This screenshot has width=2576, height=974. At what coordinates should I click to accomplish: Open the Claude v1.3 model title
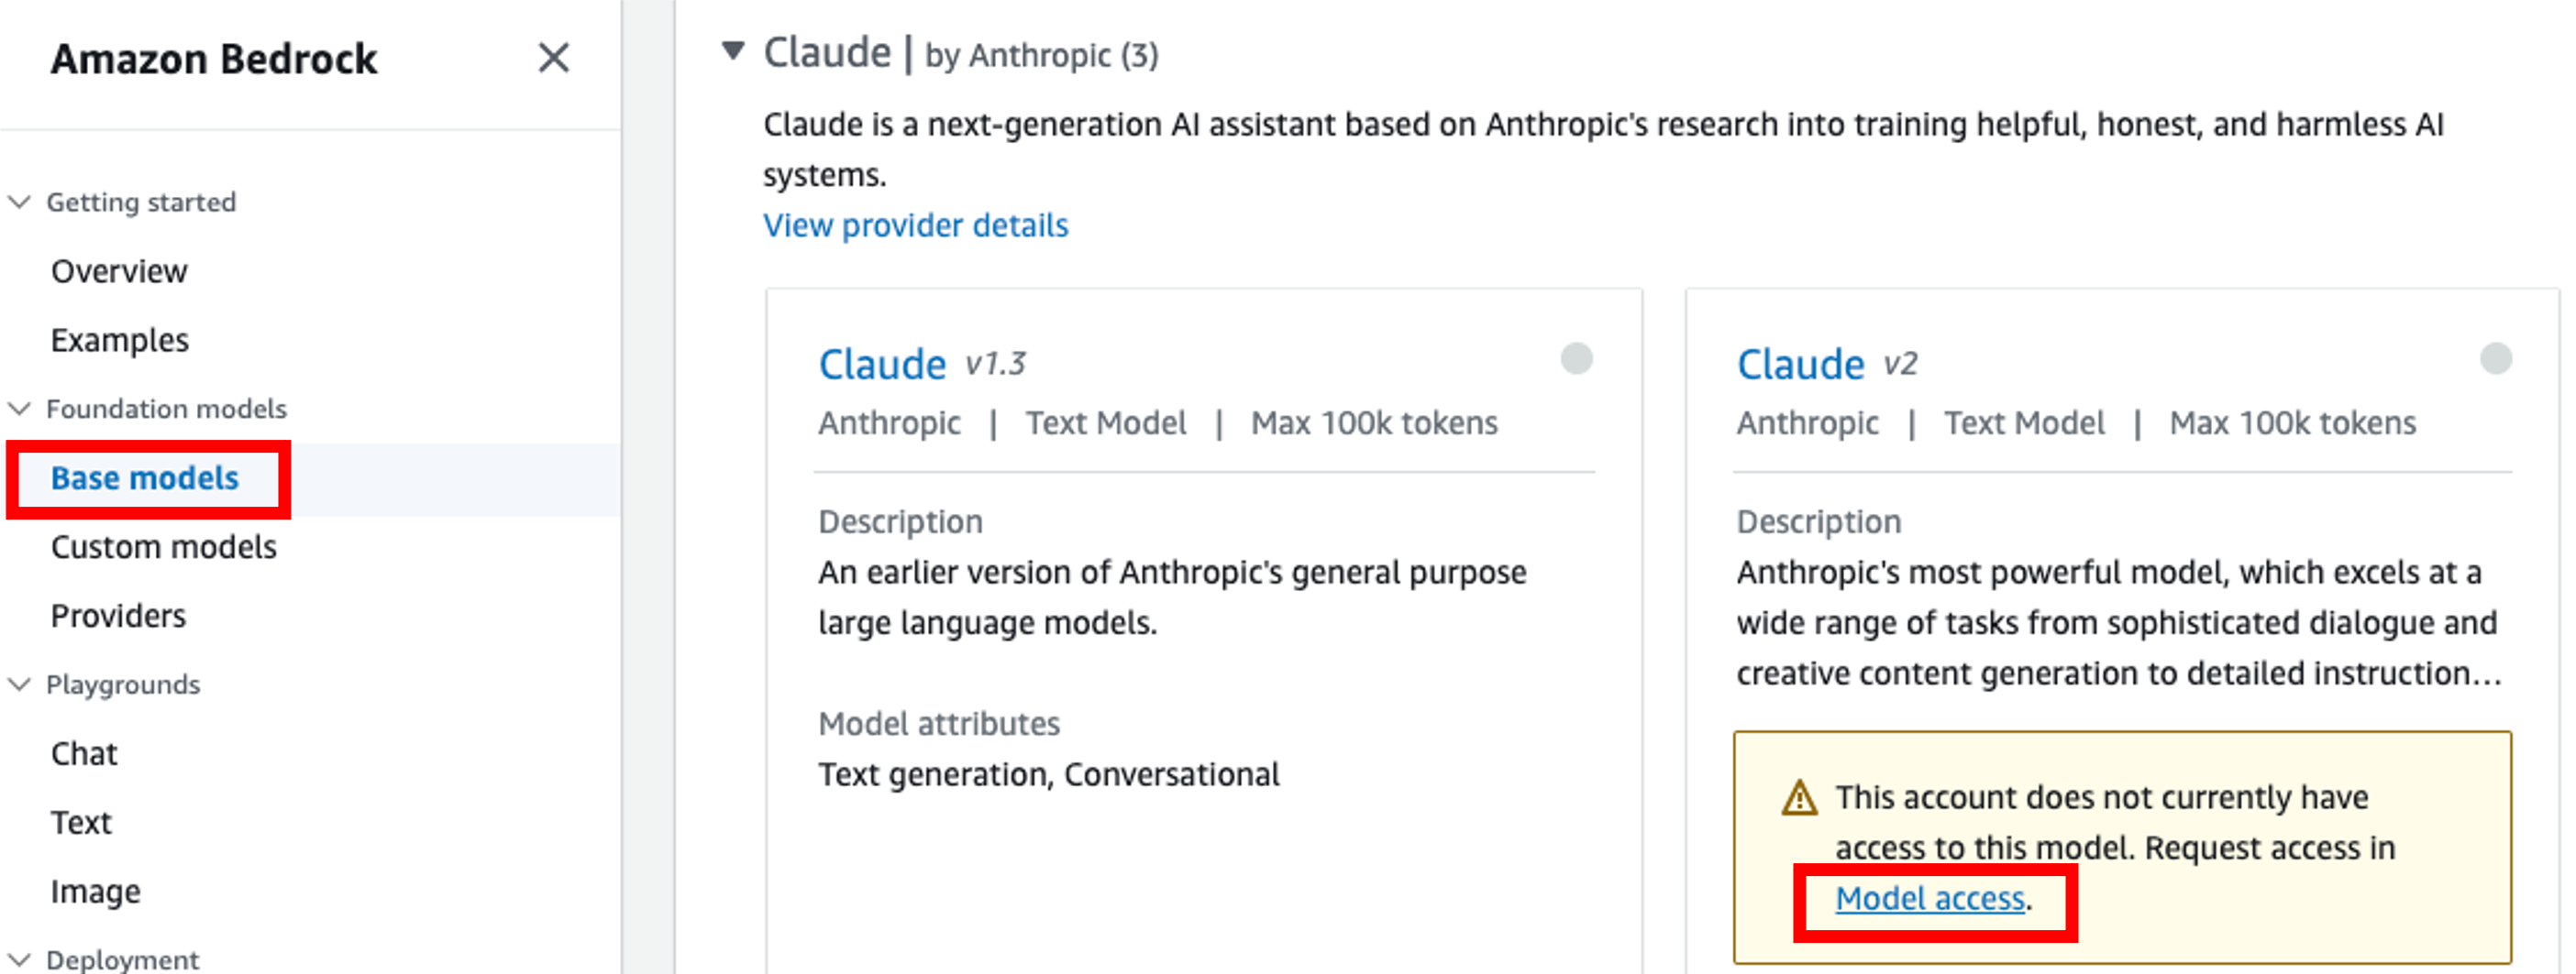(x=882, y=365)
